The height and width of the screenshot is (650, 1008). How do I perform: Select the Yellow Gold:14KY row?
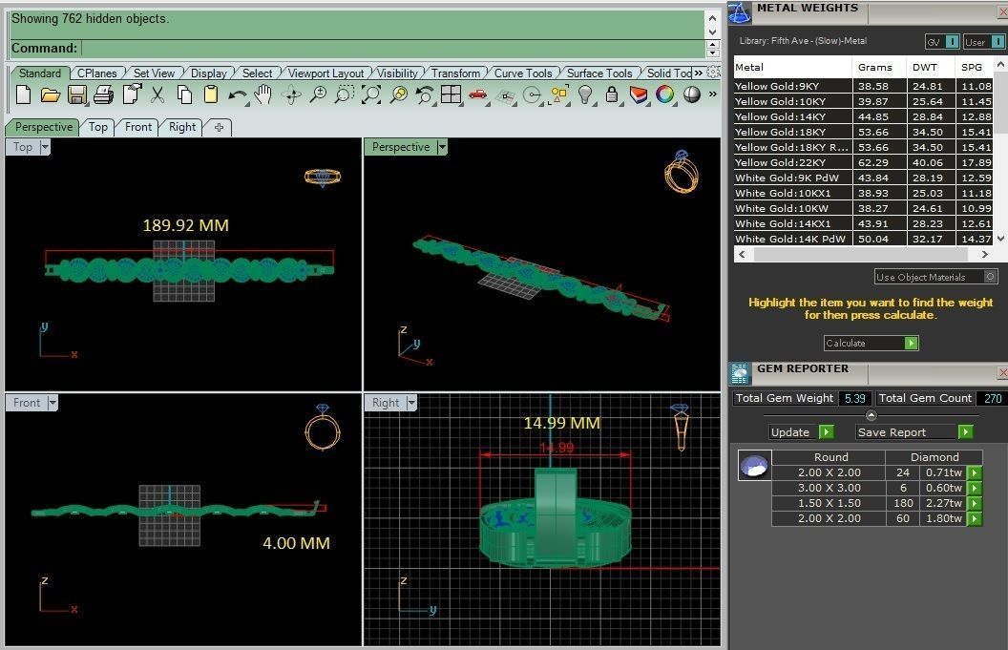pyautogui.click(x=863, y=117)
